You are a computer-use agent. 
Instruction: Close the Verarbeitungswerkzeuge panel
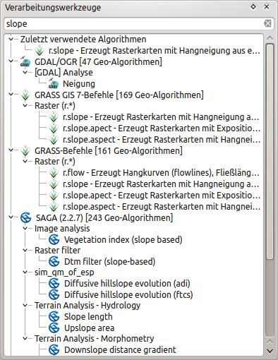(267, 7)
